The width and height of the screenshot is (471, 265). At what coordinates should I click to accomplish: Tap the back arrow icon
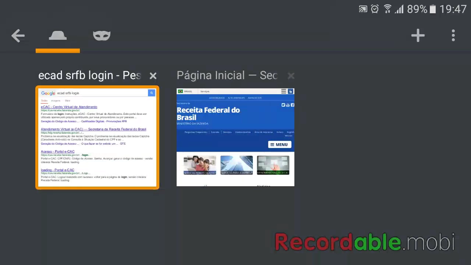pos(18,36)
